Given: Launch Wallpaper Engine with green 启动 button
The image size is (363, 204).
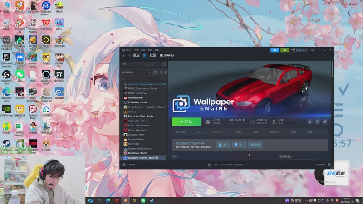Looking at the screenshot, I should tap(186, 121).
